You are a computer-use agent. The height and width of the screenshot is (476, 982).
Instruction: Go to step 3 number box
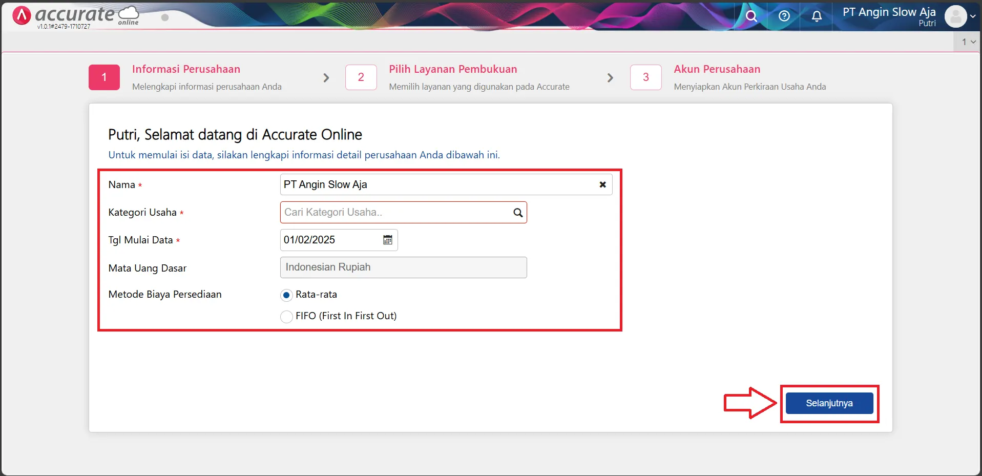(x=645, y=77)
